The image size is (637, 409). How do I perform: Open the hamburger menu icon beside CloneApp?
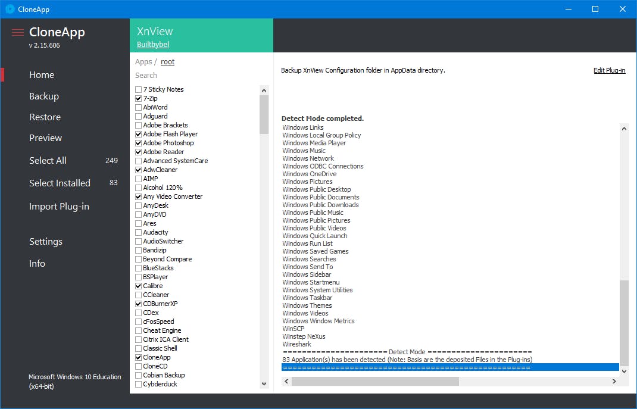pyautogui.click(x=18, y=32)
